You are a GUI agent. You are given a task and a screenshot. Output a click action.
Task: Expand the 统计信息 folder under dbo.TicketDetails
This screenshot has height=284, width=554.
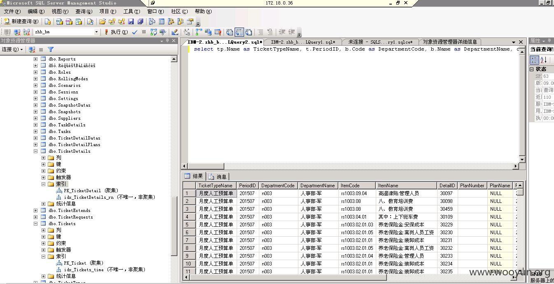(x=43, y=204)
